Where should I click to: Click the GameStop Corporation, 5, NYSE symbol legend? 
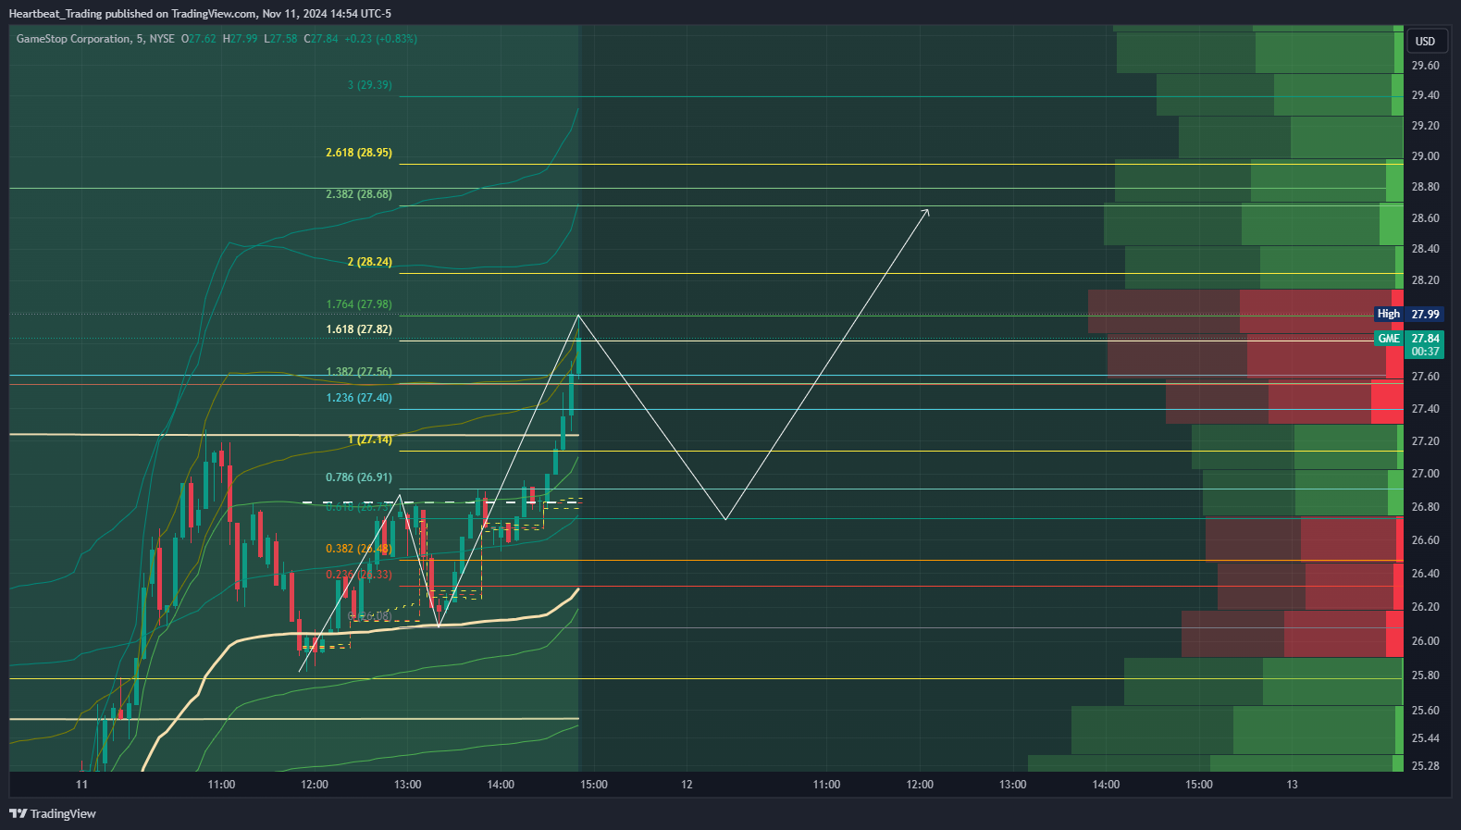[95, 39]
